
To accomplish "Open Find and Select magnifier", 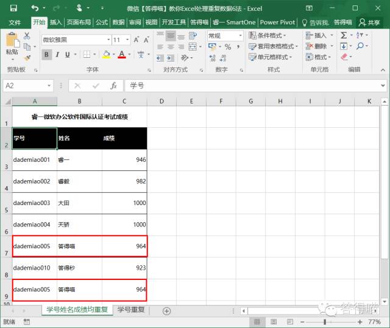I will click(360, 46).
